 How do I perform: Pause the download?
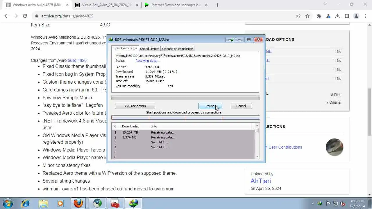pos(210,106)
